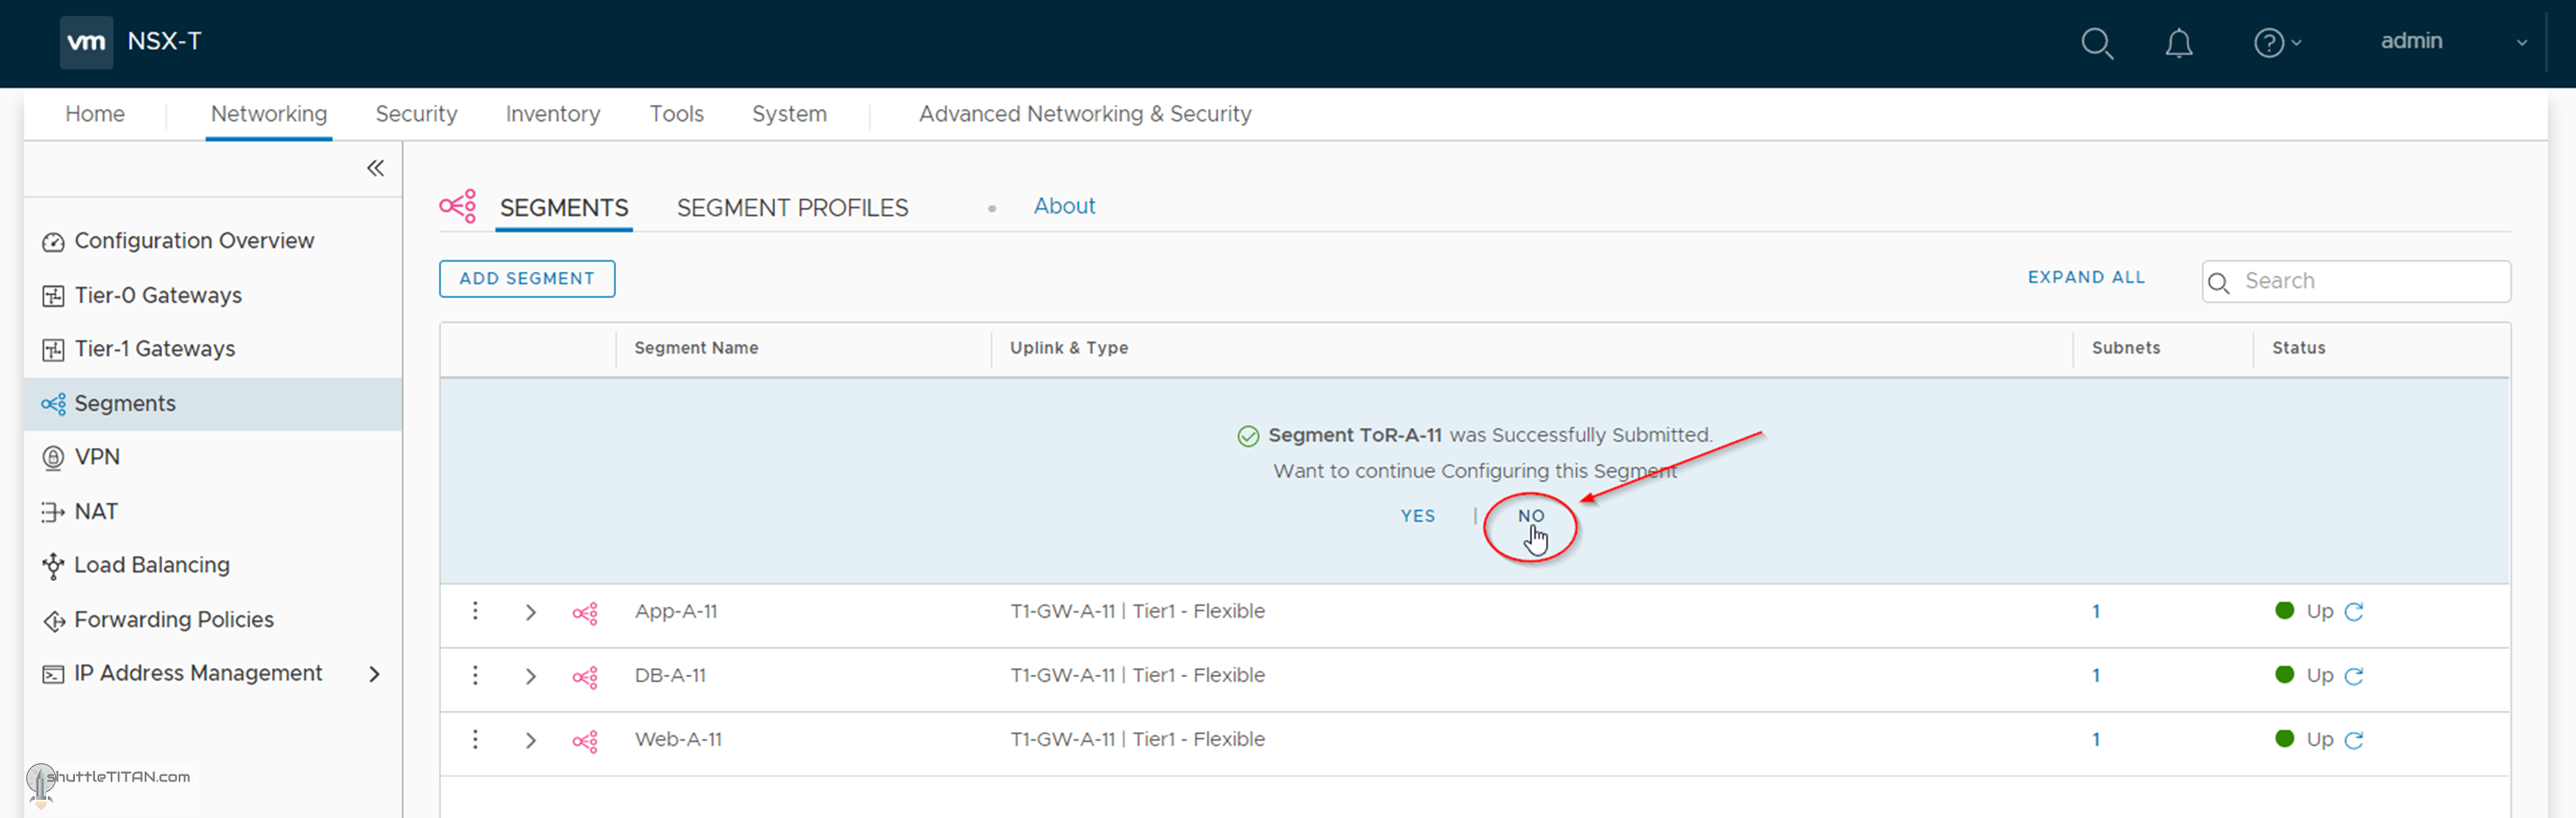Choose NO to stop configuring segment
The height and width of the screenshot is (818, 2576).
coord(1530,516)
